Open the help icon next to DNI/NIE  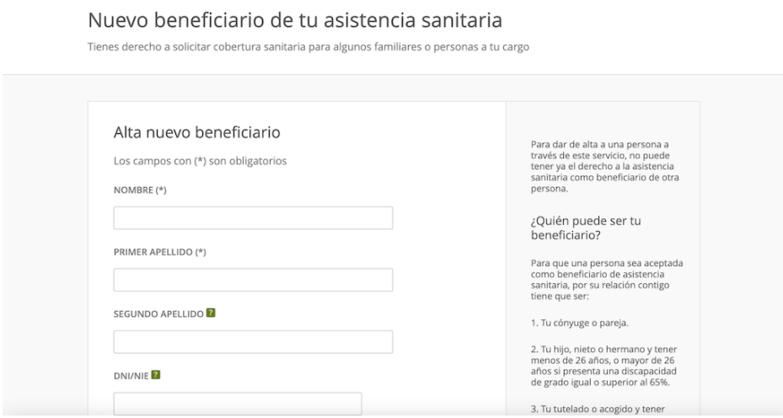[156, 374]
